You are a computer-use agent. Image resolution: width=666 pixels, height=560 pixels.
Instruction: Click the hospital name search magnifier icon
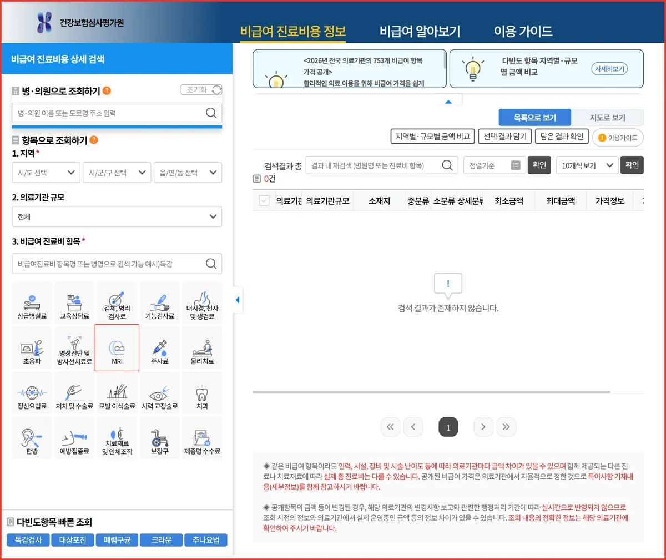pyautogui.click(x=211, y=113)
